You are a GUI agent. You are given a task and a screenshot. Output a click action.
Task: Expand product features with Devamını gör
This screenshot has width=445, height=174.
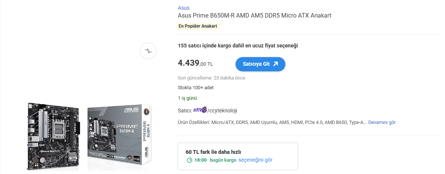coord(382,122)
